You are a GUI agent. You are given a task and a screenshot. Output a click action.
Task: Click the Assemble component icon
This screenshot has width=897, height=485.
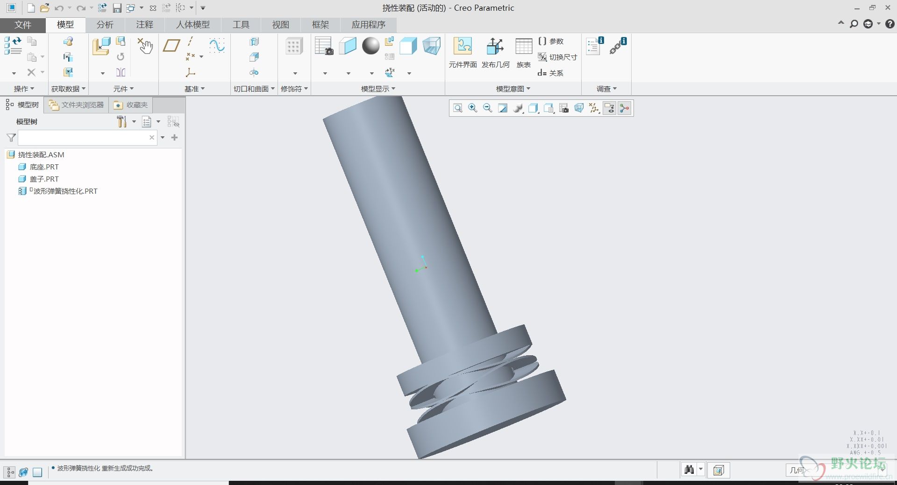click(x=101, y=47)
